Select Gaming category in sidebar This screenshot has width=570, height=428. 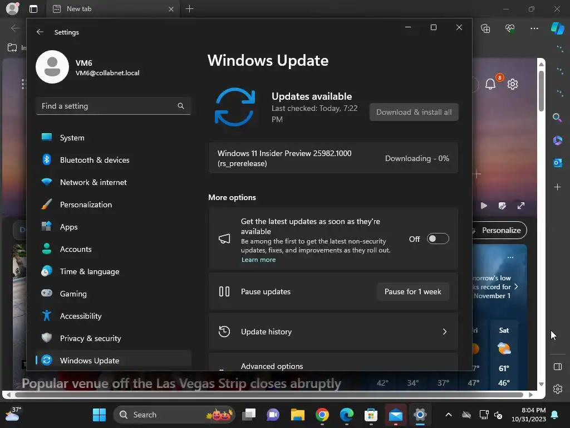[114, 294]
